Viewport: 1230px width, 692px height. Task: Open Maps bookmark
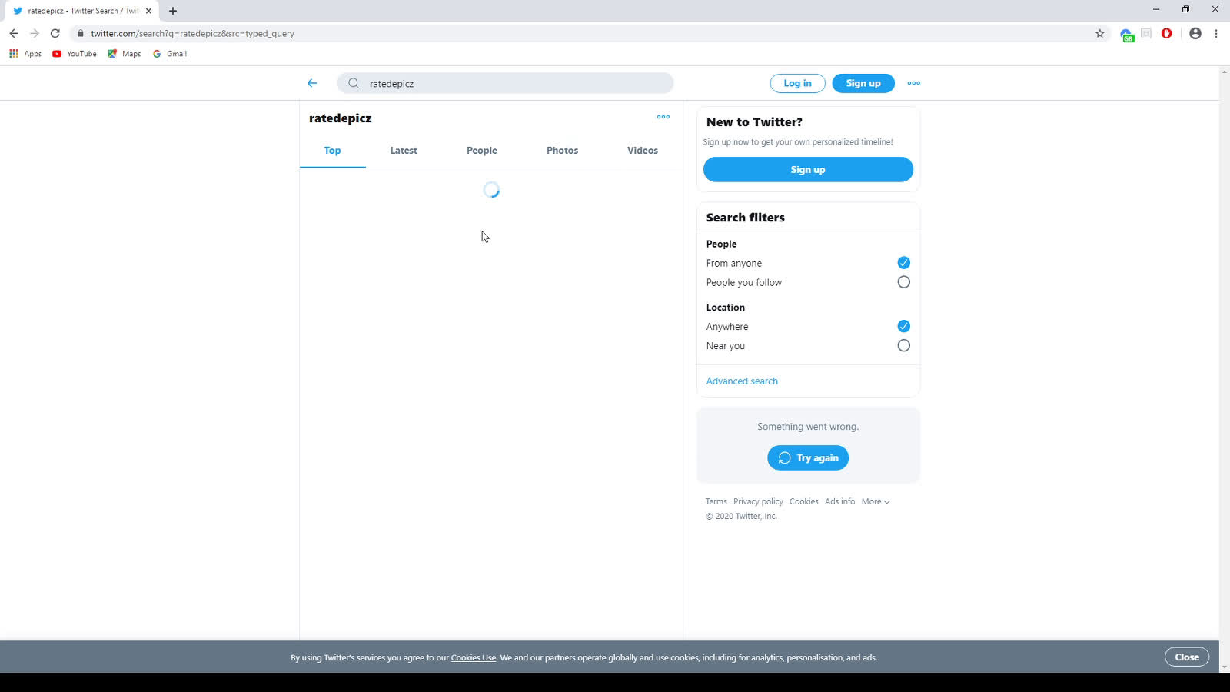125,54
